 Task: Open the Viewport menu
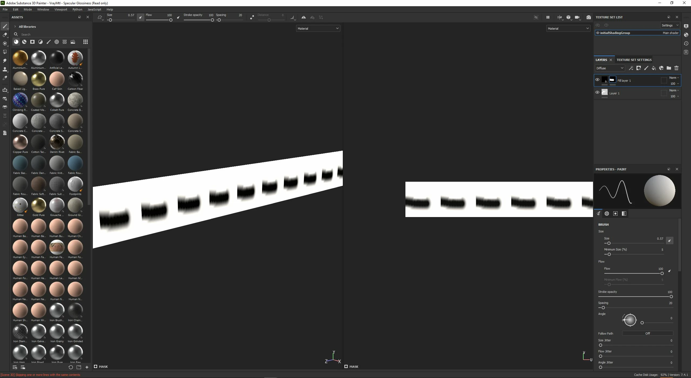[61, 9]
